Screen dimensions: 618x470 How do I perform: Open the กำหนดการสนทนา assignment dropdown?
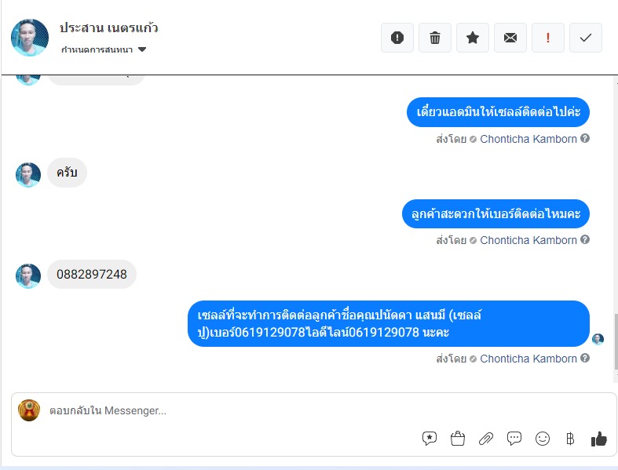click(x=104, y=49)
